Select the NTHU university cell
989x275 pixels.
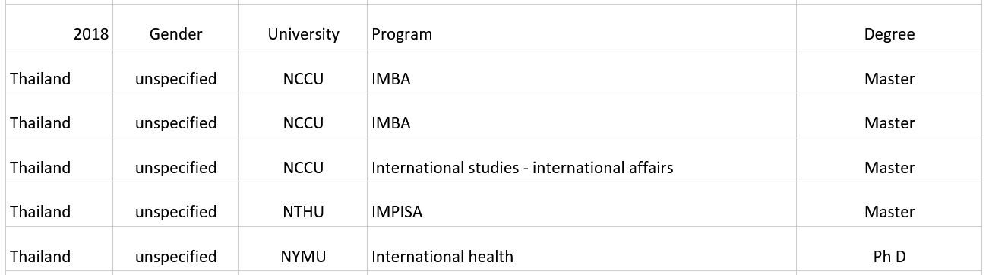(x=303, y=205)
